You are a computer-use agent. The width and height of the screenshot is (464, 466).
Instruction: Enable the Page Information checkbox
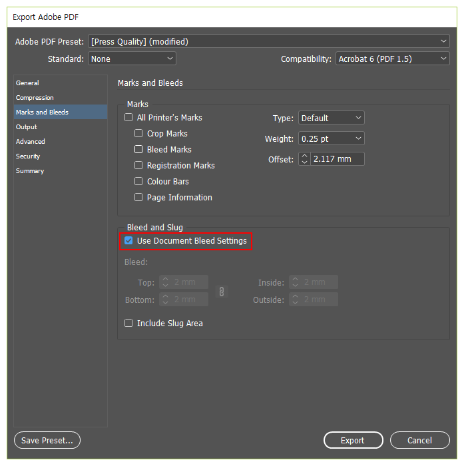138,197
